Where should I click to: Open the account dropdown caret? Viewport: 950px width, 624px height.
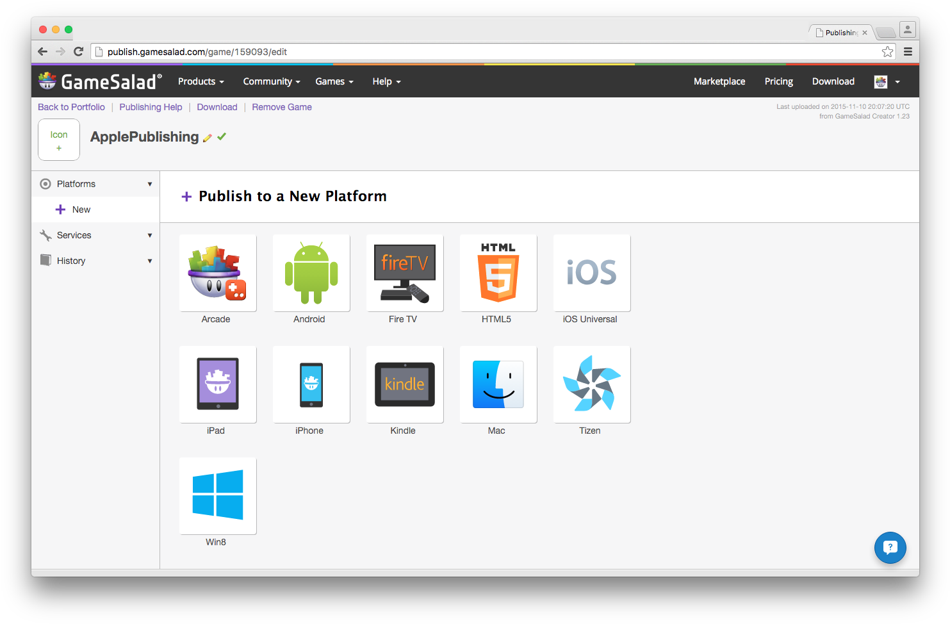[x=897, y=82]
